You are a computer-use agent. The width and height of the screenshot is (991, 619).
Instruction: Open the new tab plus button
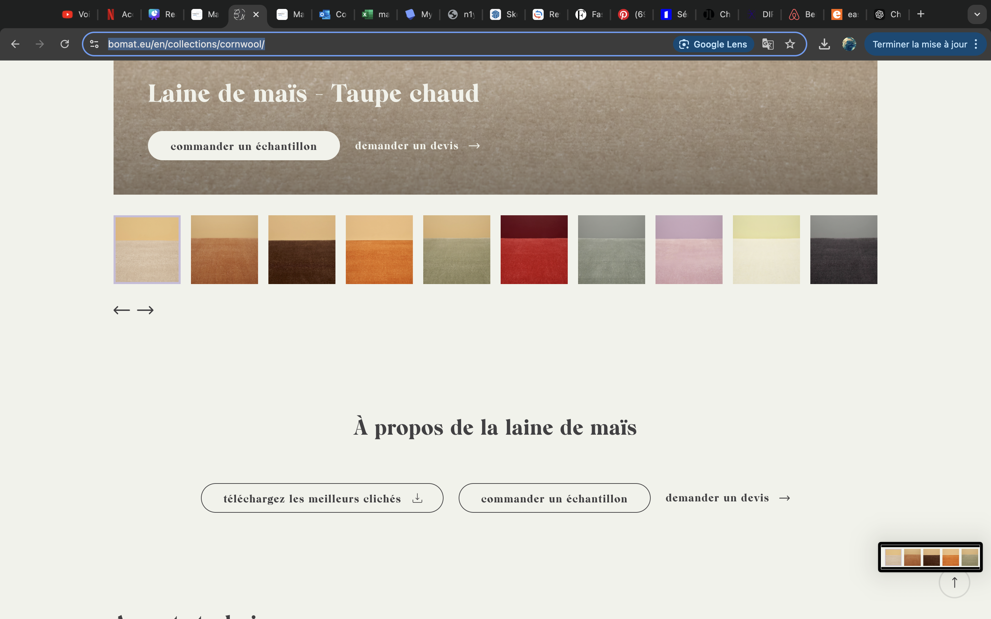coord(921,14)
